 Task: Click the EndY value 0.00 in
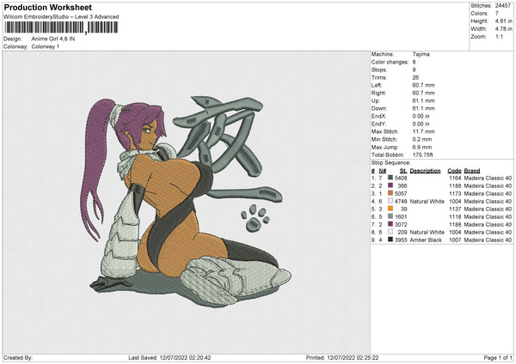point(421,124)
